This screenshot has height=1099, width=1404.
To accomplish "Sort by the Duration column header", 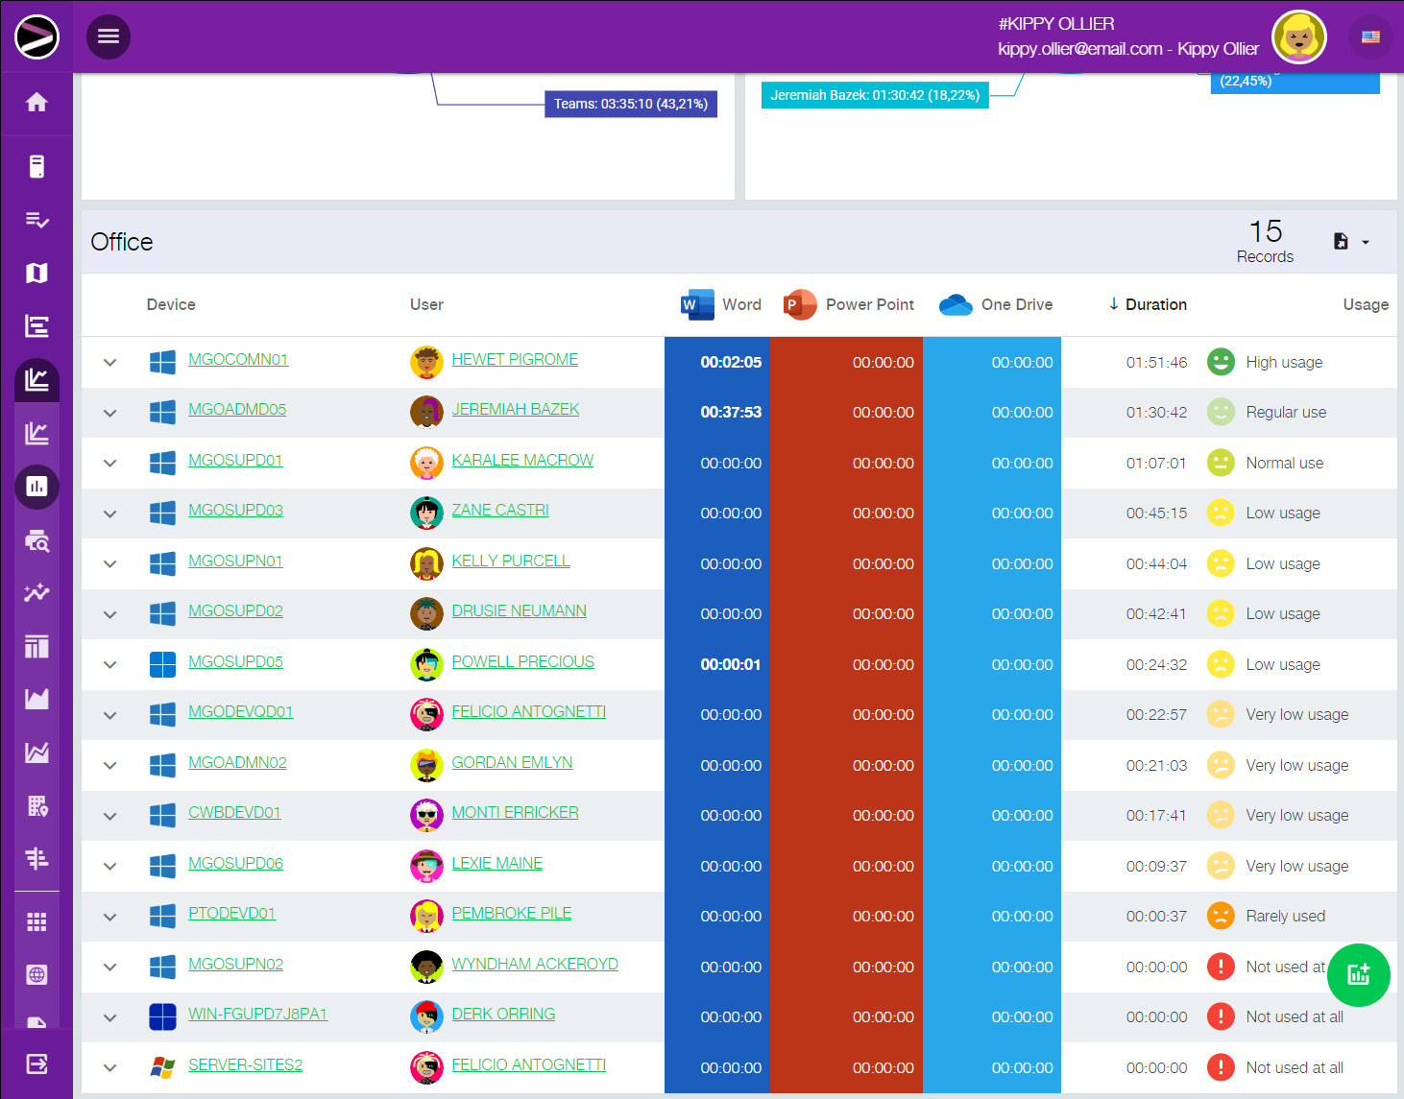I will tap(1155, 304).
